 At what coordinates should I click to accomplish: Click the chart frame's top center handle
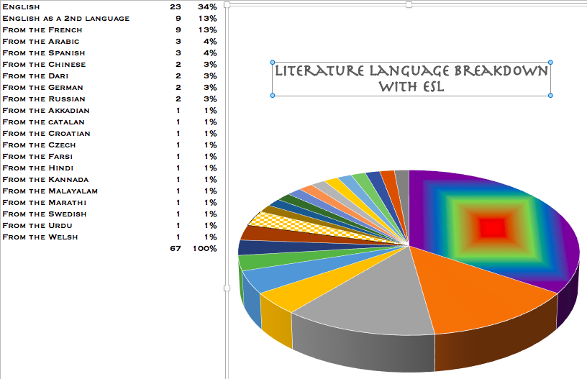[x=409, y=4]
